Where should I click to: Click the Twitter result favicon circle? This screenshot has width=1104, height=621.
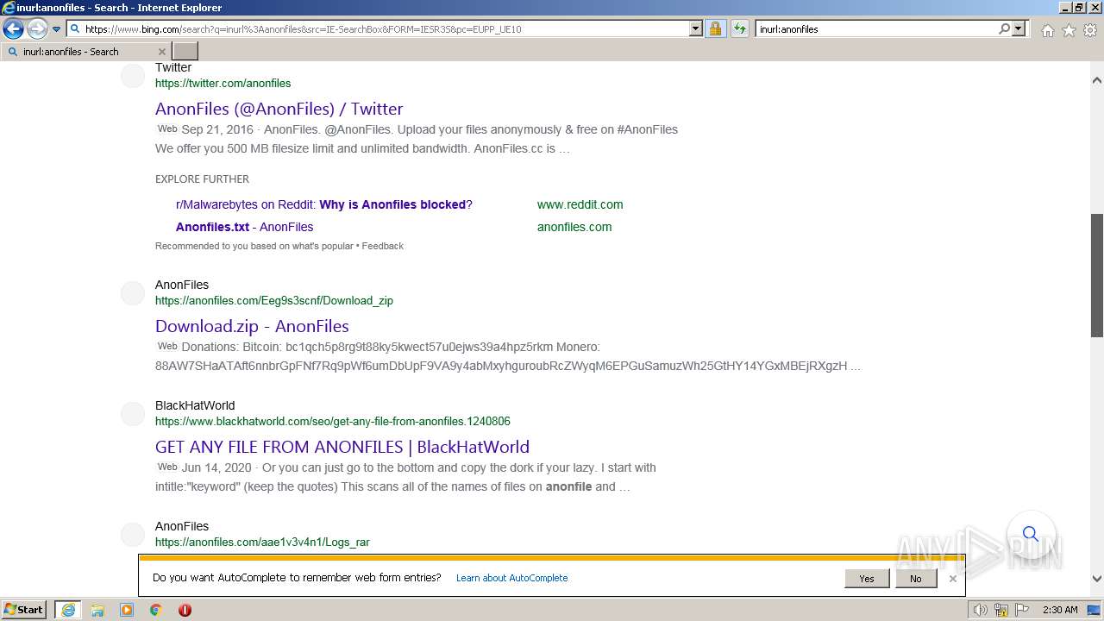pos(133,76)
